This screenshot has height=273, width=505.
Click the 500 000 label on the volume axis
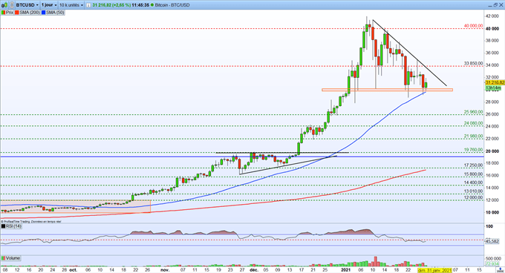[x=493, y=258]
